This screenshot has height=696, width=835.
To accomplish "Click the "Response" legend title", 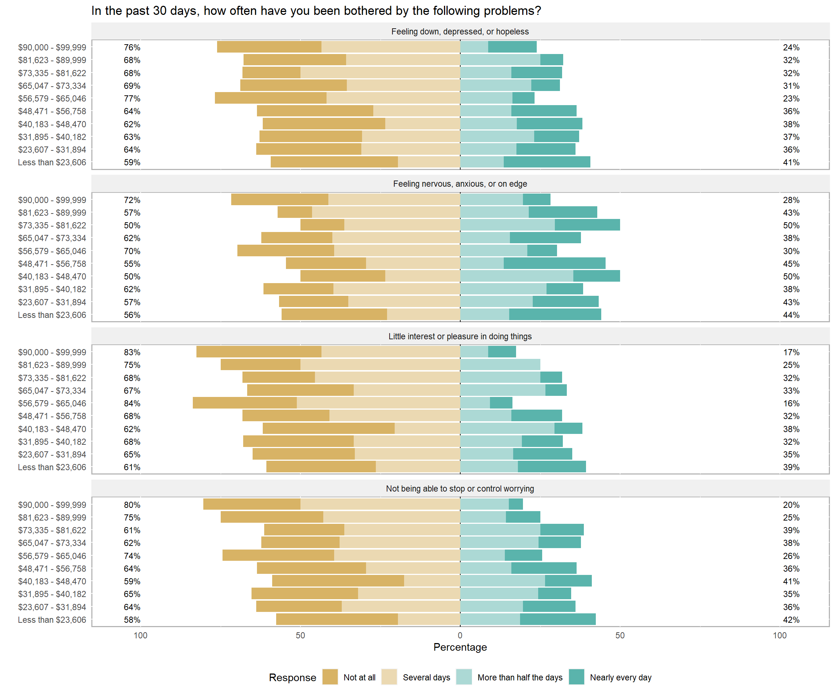I will tap(292, 677).
